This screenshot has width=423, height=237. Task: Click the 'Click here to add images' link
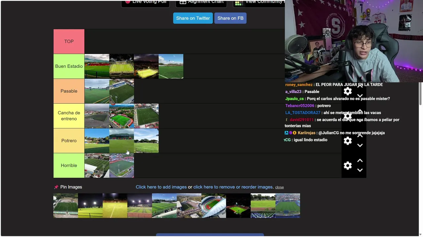click(x=161, y=187)
